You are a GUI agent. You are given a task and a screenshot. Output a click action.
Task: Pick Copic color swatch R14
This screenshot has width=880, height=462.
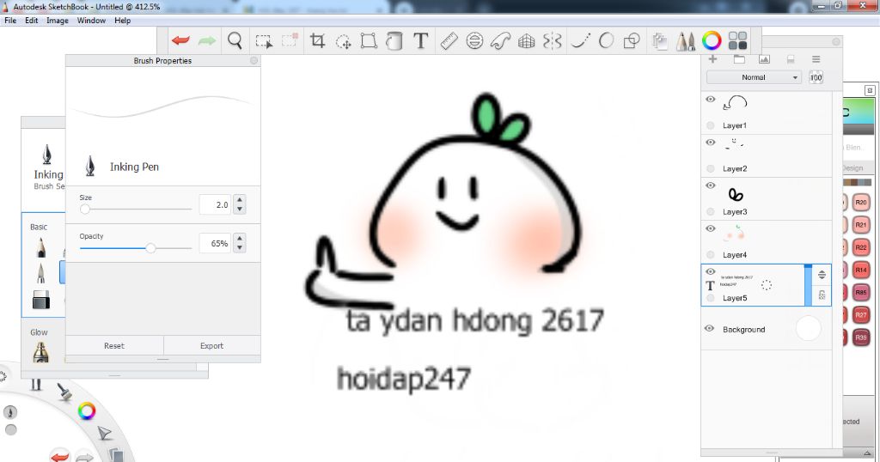coord(861,271)
